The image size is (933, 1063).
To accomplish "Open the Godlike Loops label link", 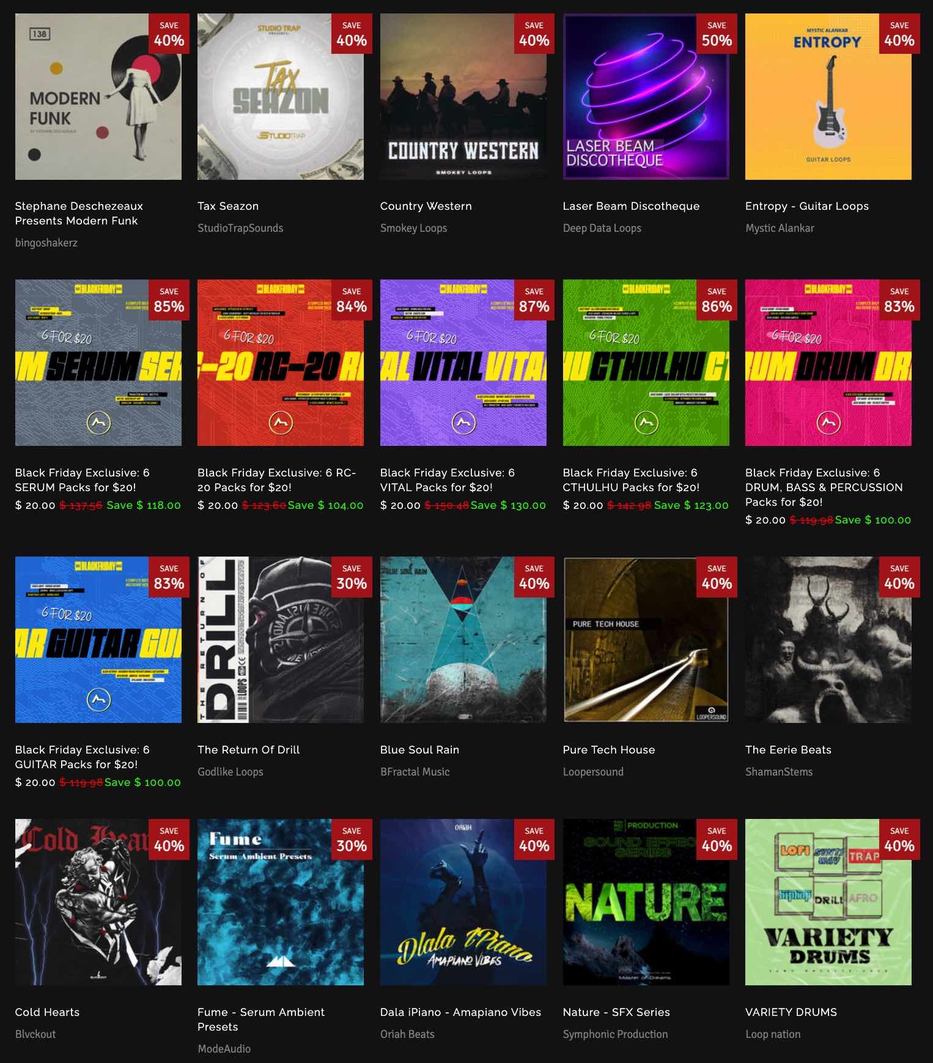I will [230, 772].
